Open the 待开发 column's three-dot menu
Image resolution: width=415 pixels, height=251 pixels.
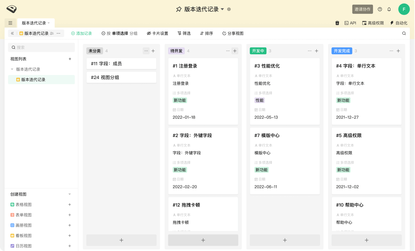pyautogui.click(x=228, y=51)
